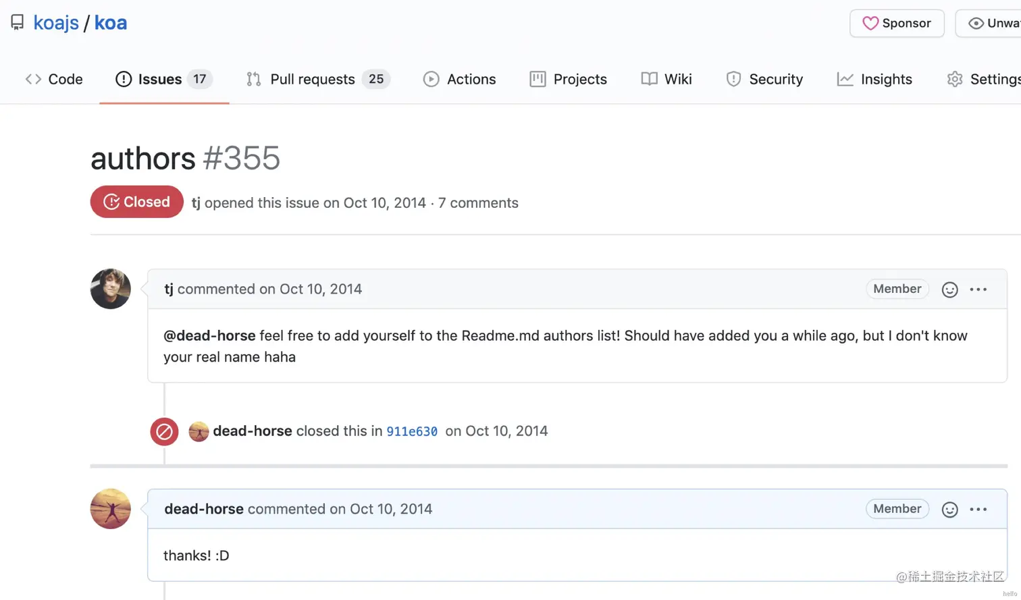This screenshot has height=600, width=1021.
Task: Open the Insights tab
Action: pyautogui.click(x=874, y=79)
